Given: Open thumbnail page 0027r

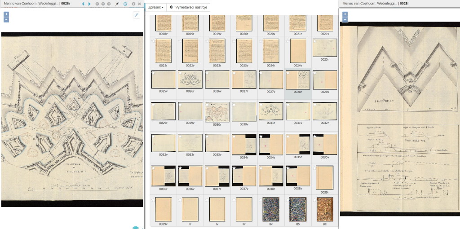Looking at the screenshot, I should tap(244, 79).
